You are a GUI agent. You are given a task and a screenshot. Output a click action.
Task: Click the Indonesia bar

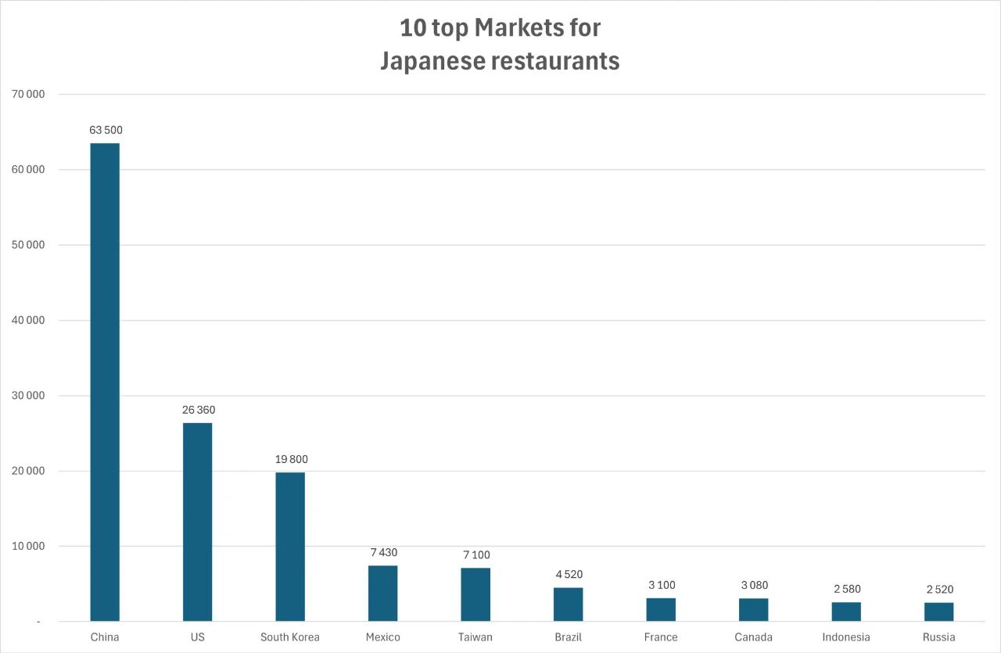click(846, 612)
